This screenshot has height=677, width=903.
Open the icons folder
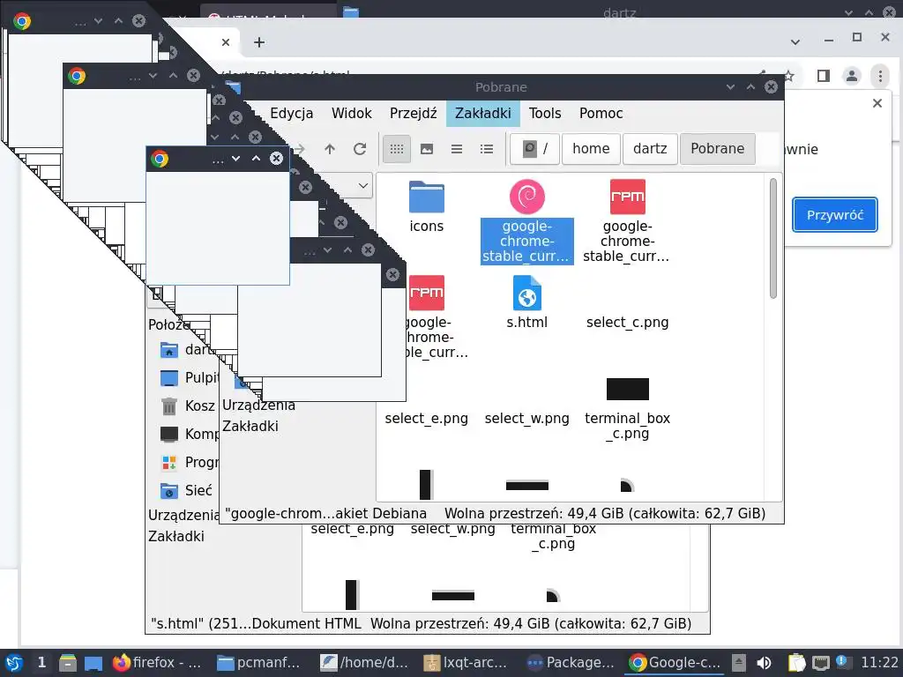coord(426,197)
